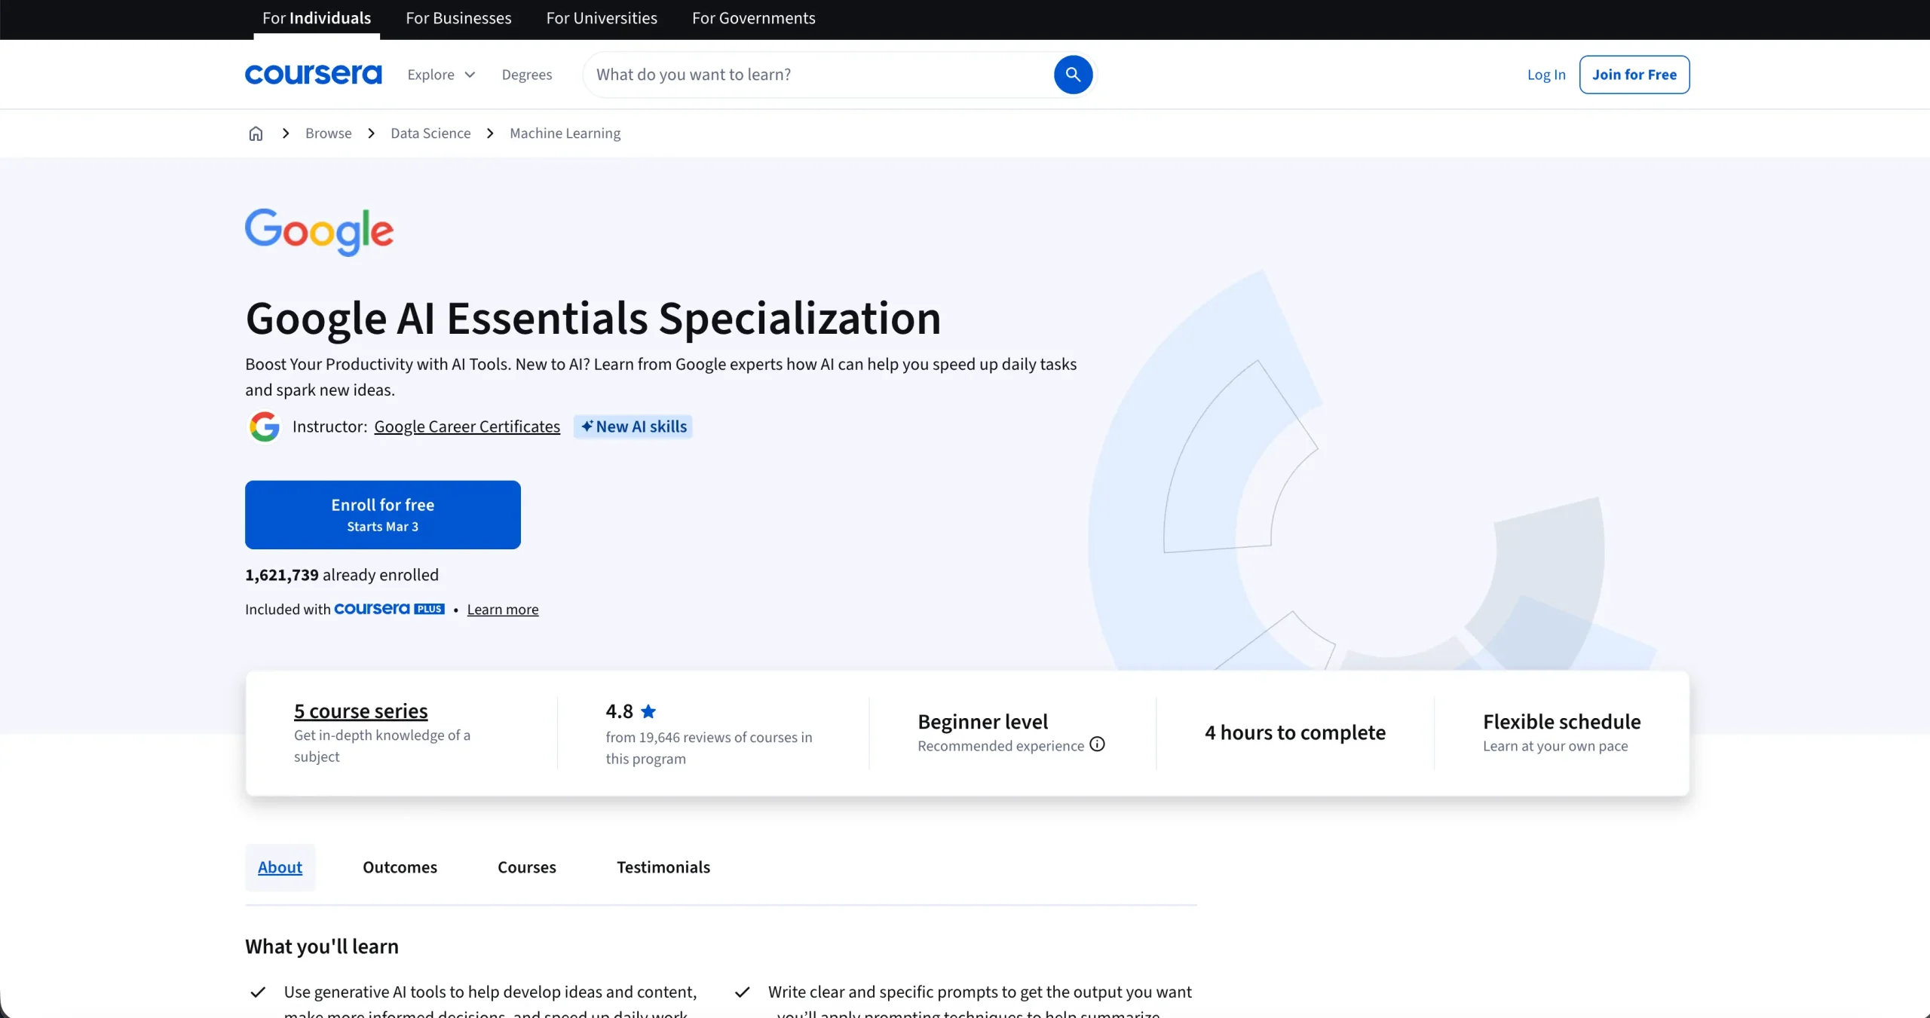The width and height of the screenshot is (1930, 1018).
Task: Click the Join for Free button
Action: 1634,75
